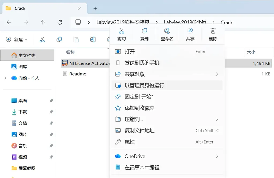
Task: Refresh the folder view
Action: click(x=60, y=22)
